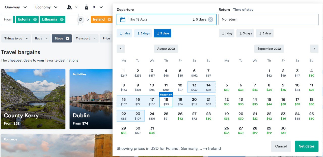The height and width of the screenshot is (157, 323).
Task: Clear the departure date field
Action: click(x=211, y=20)
